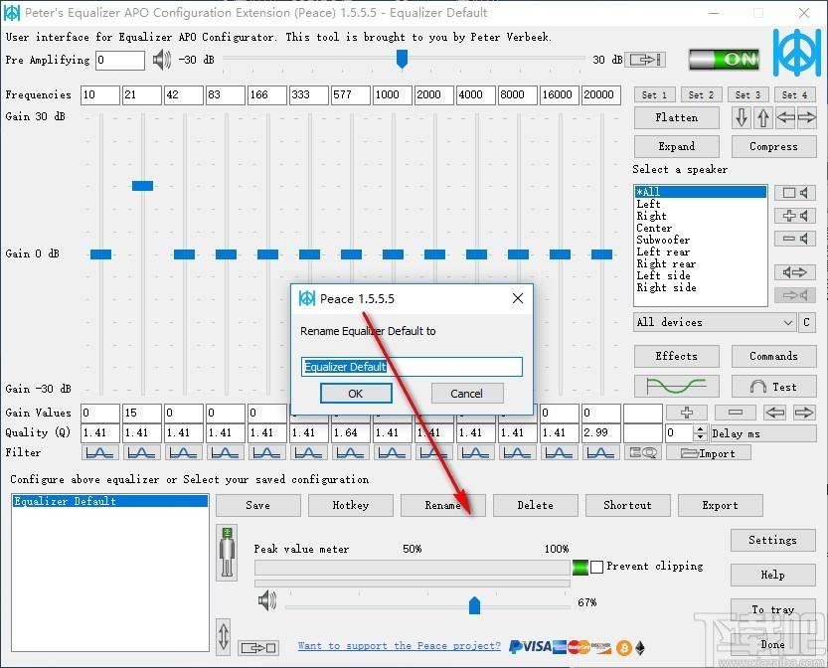Click the headphone Test button

(x=773, y=387)
